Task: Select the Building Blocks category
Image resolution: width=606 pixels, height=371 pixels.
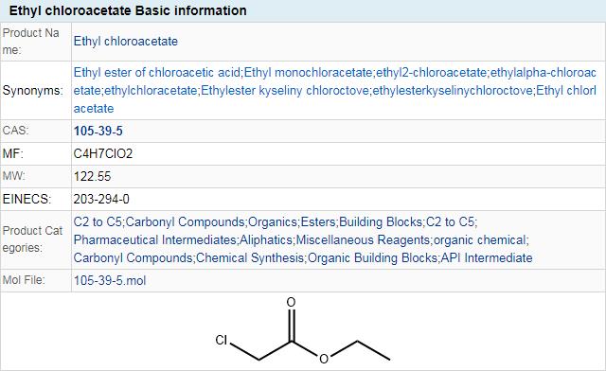Action: [381, 222]
